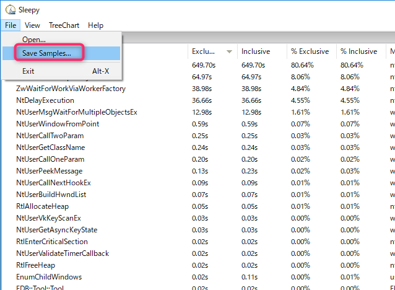The width and height of the screenshot is (395, 290).
Task: Select the NtDelayExecution row
Action: pyautogui.click(x=197, y=100)
